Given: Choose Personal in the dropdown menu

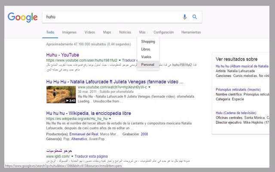Looking at the screenshot, I should (147, 64).
